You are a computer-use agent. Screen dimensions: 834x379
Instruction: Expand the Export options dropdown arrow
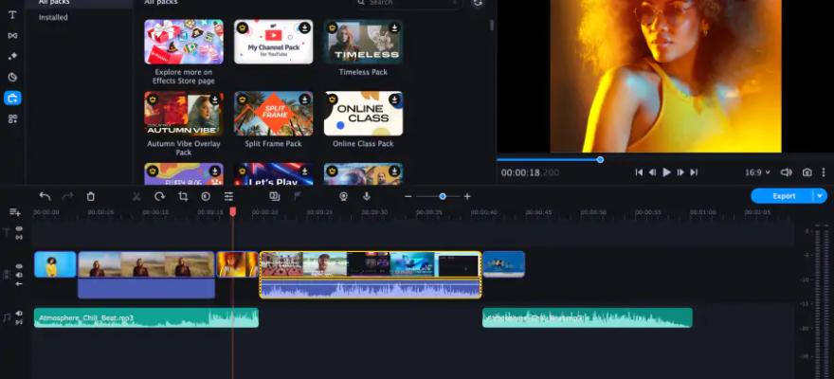(x=820, y=196)
